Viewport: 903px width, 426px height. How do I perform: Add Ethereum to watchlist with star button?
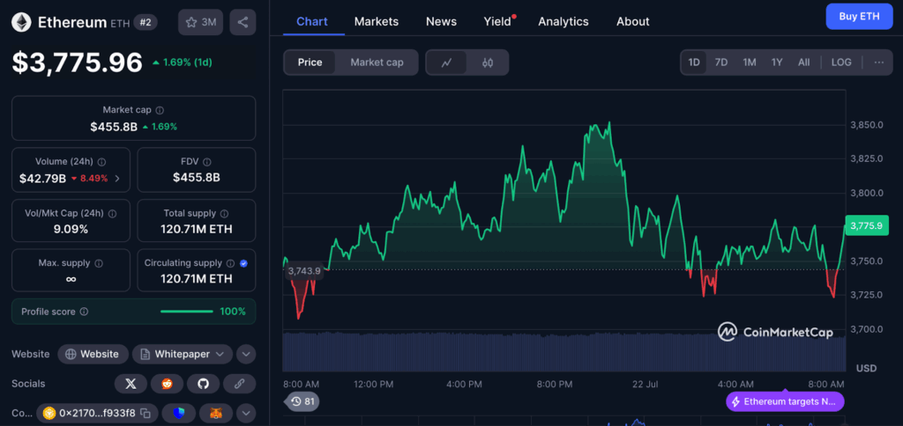point(200,22)
